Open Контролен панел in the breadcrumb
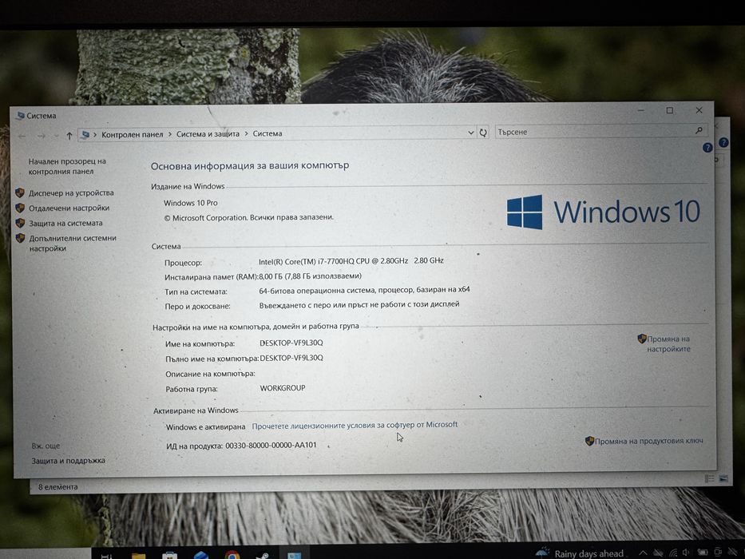745x559 pixels. pyautogui.click(x=132, y=135)
